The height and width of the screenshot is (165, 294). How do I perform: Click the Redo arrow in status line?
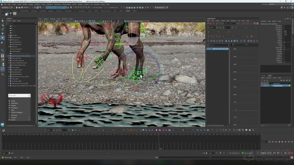(27, 8)
